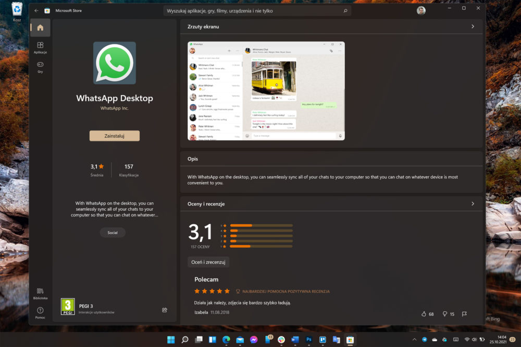Open the WhatsApp screenshot thumbnail

[x=266, y=91]
